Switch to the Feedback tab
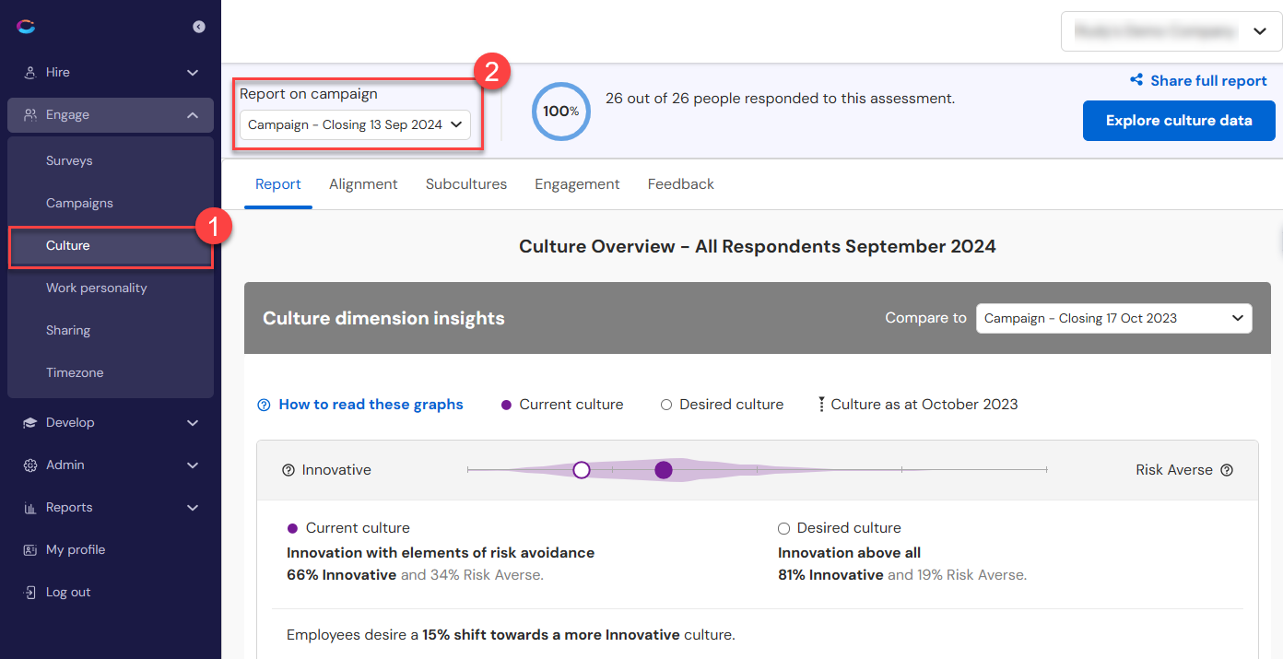This screenshot has width=1283, height=659. tap(681, 184)
